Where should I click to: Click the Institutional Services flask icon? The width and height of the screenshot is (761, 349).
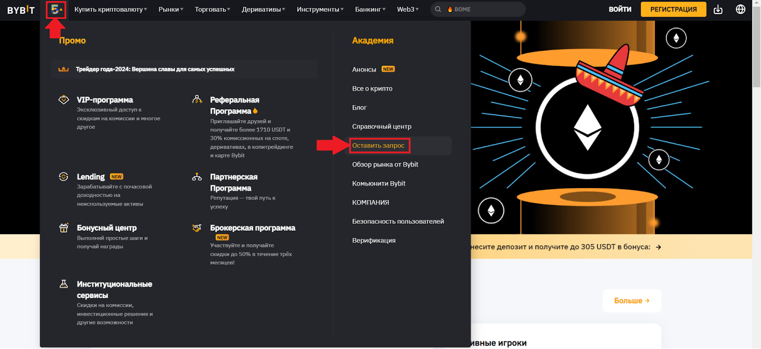coord(64,284)
